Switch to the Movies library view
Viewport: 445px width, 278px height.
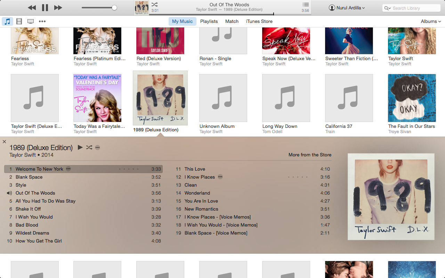[19, 21]
